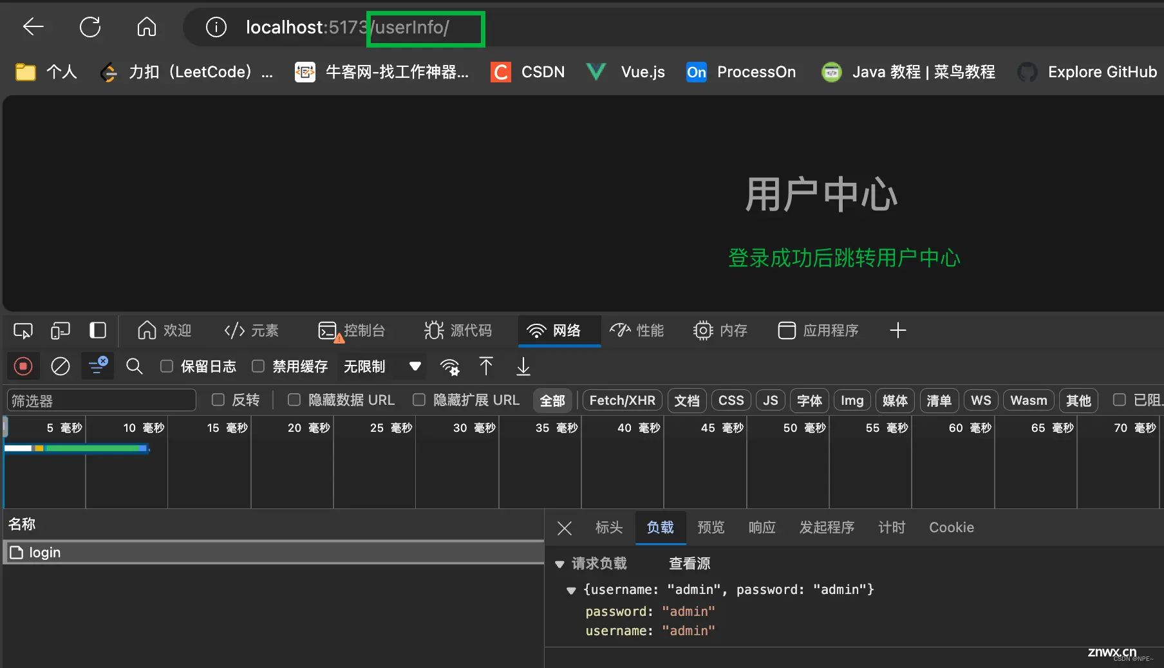The image size is (1164, 668).
Task: Enable the 禁用缓存 checkbox
Action: pyautogui.click(x=258, y=366)
